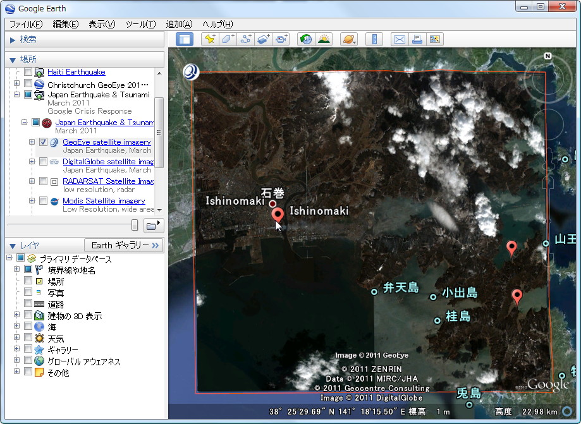Open the Earth ギャラリー button

123,245
